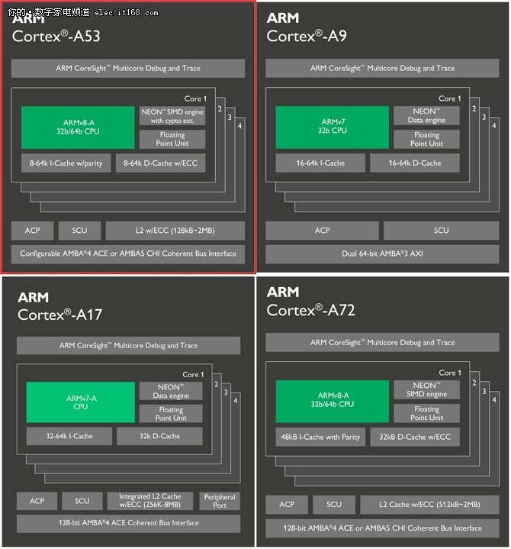Click the green 'ARMv7-A CPU' block
This screenshot has height=549, width=511.
(x=80, y=402)
